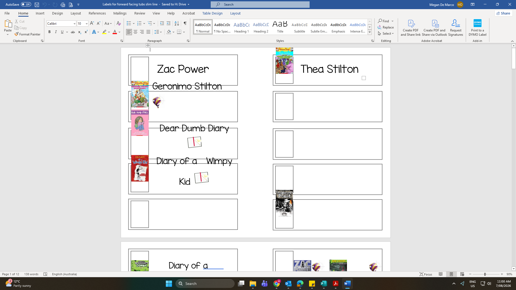
Task: Switch to the Acrobat tab
Action: coord(189,13)
